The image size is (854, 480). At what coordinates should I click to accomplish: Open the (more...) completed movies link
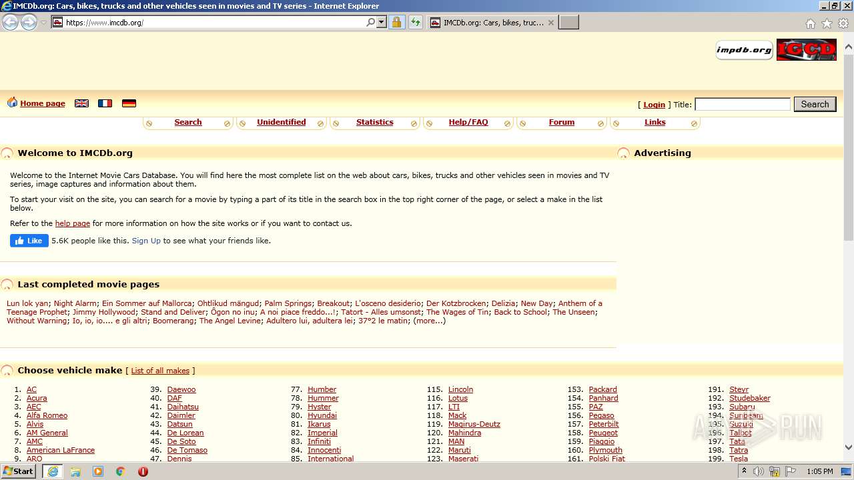(429, 321)
